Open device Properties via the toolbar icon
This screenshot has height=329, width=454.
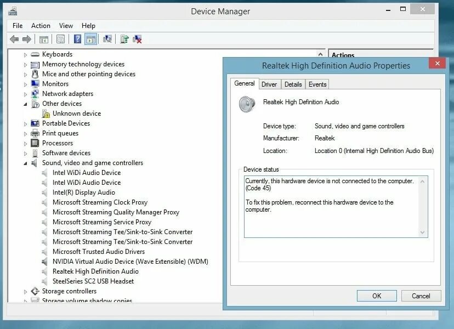pyautogui.click(x=60, y=39)
